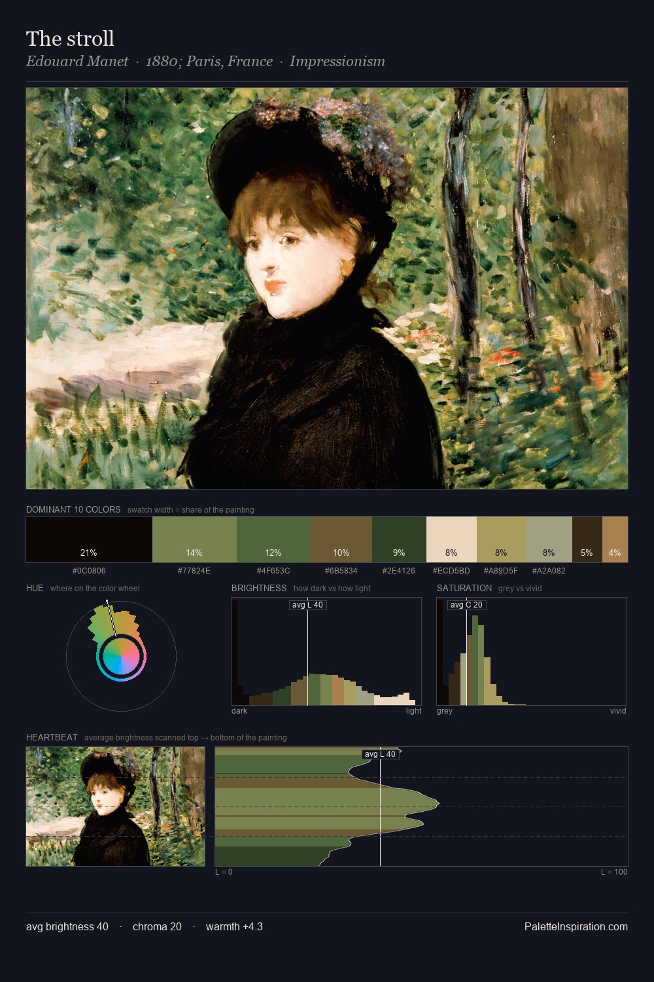Screen dimensions: 654x982
Task: Select the 5% dark brown swatch
Action: click(587, 539)
